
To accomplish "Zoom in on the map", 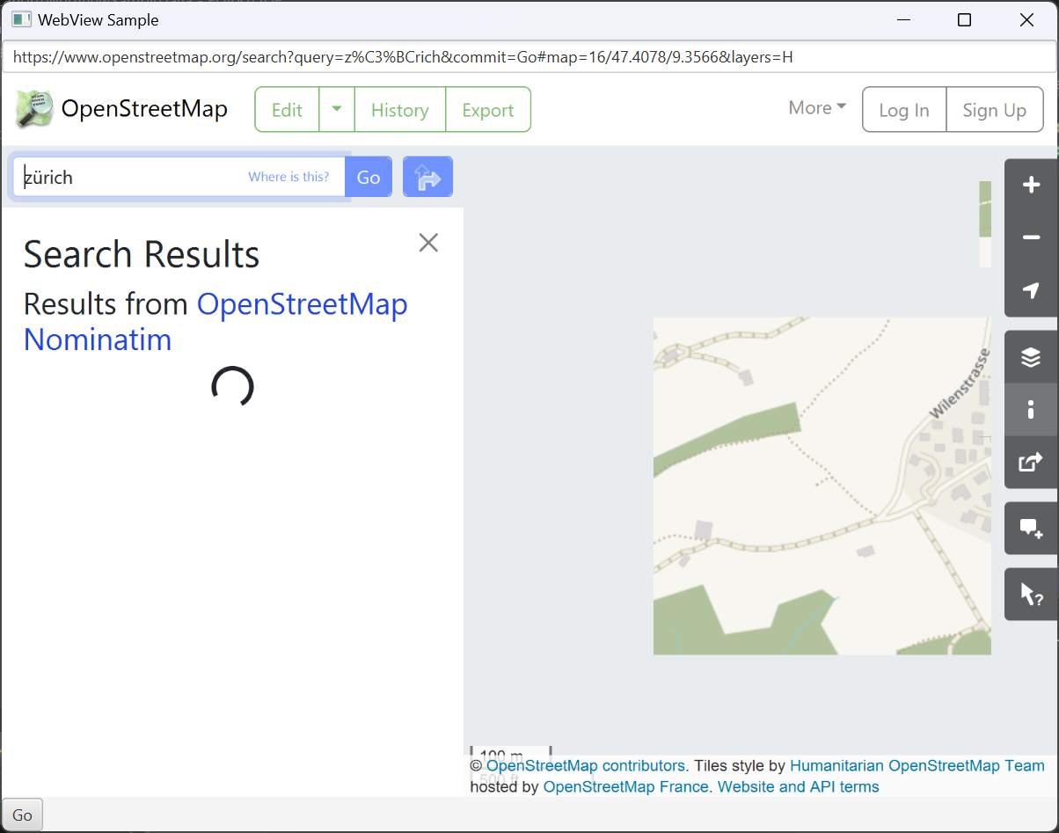I will pos(1031,186).
